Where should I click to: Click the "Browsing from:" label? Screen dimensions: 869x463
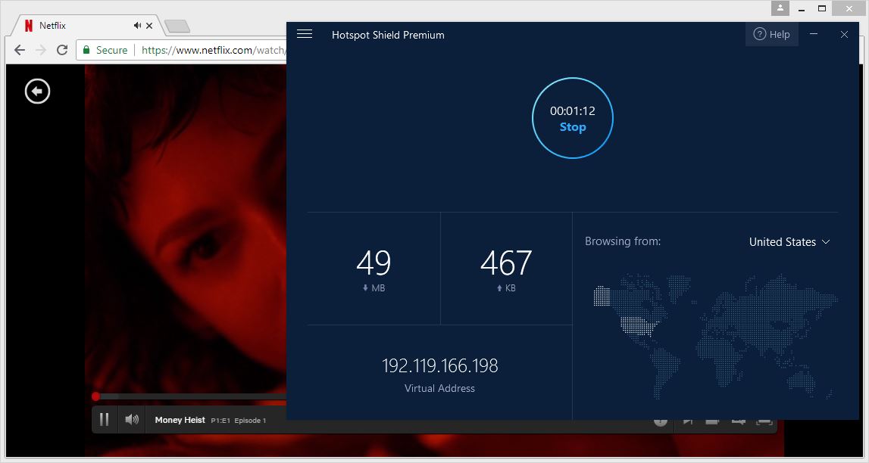623,241
